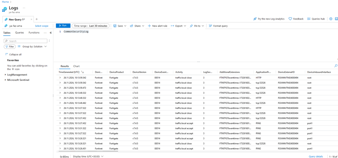Run the query
The width and height of the screenshot is (338, 158).
click(63, 26)
